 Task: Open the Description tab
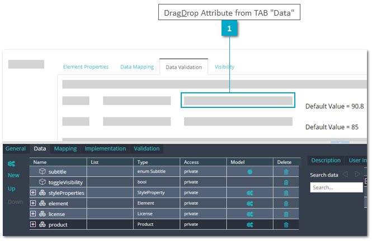(326, 160)
